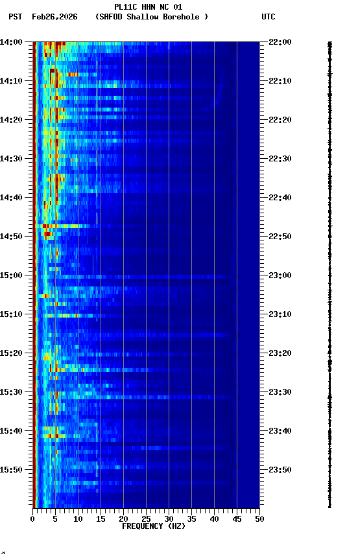
Task: Click the 14:40 PST time label
Action: pos(11,198)
